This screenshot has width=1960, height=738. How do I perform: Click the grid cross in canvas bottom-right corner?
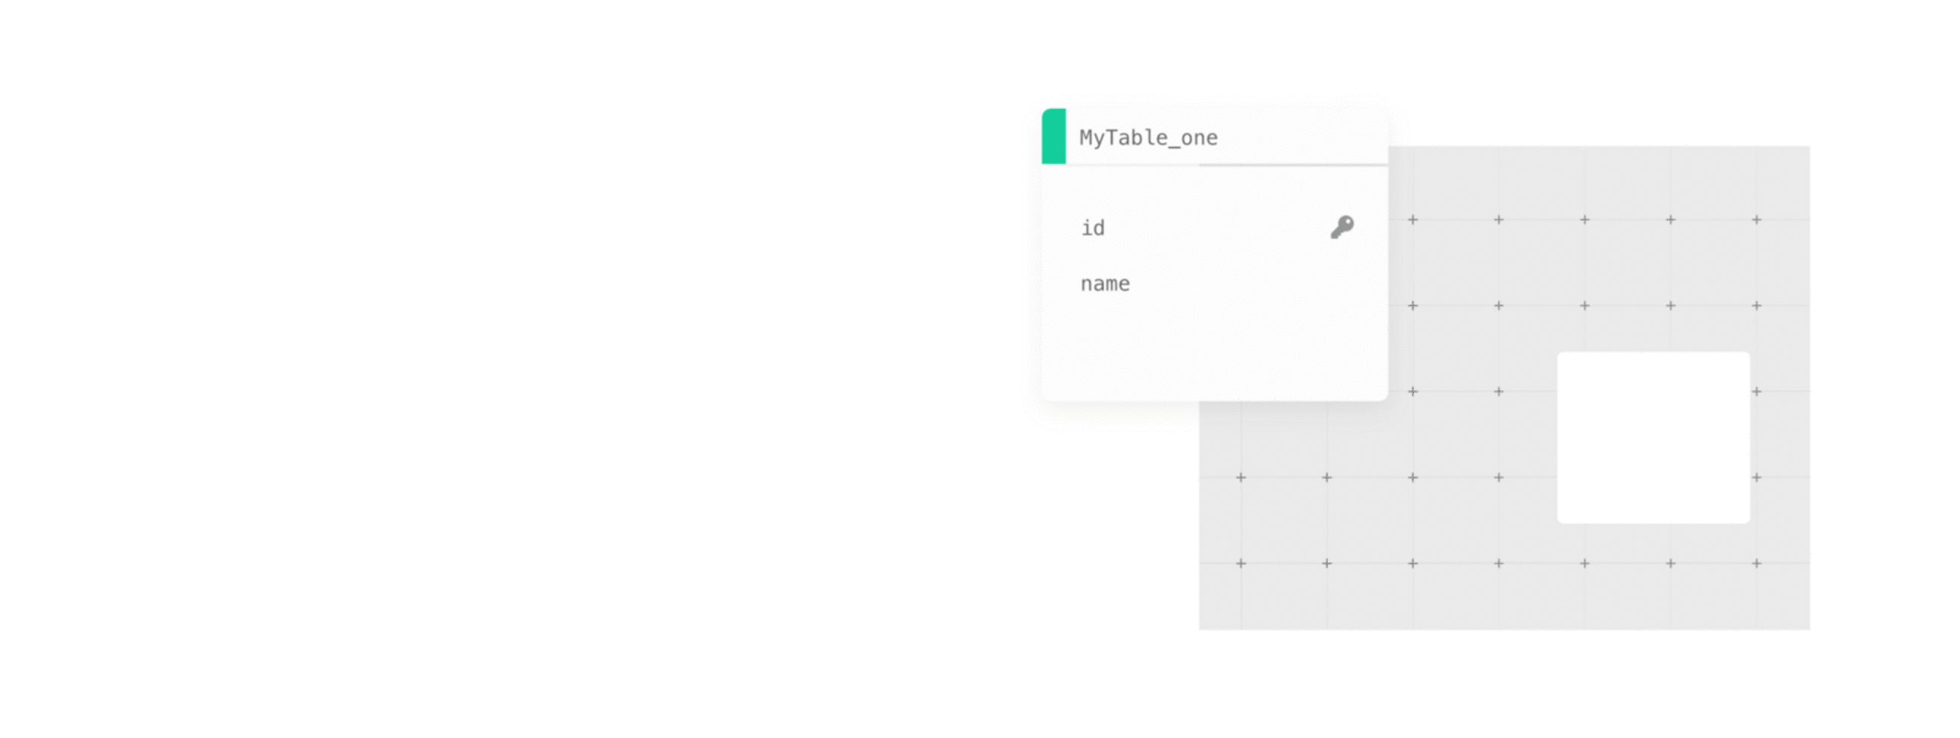[1757, 563]
